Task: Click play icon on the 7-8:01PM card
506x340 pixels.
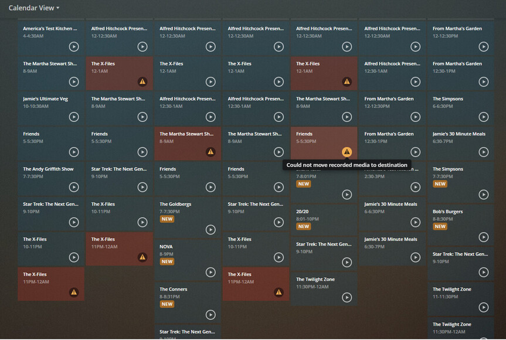Action: tap(347, 195)
